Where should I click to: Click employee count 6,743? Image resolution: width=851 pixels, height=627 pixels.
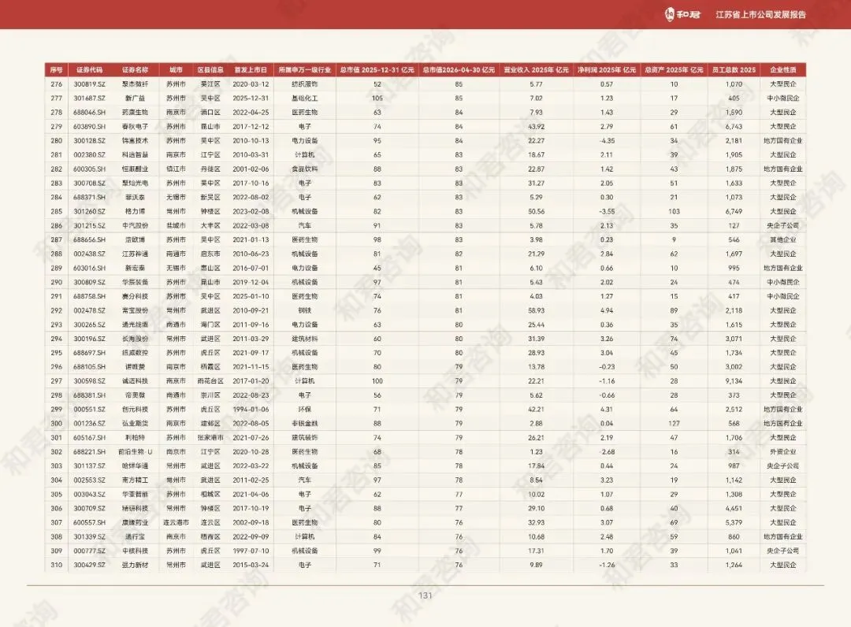click(734, 126)
